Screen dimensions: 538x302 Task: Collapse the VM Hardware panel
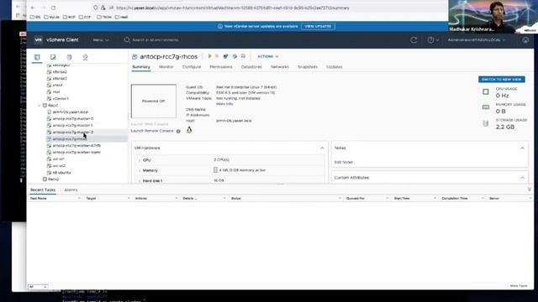point(322,148)
